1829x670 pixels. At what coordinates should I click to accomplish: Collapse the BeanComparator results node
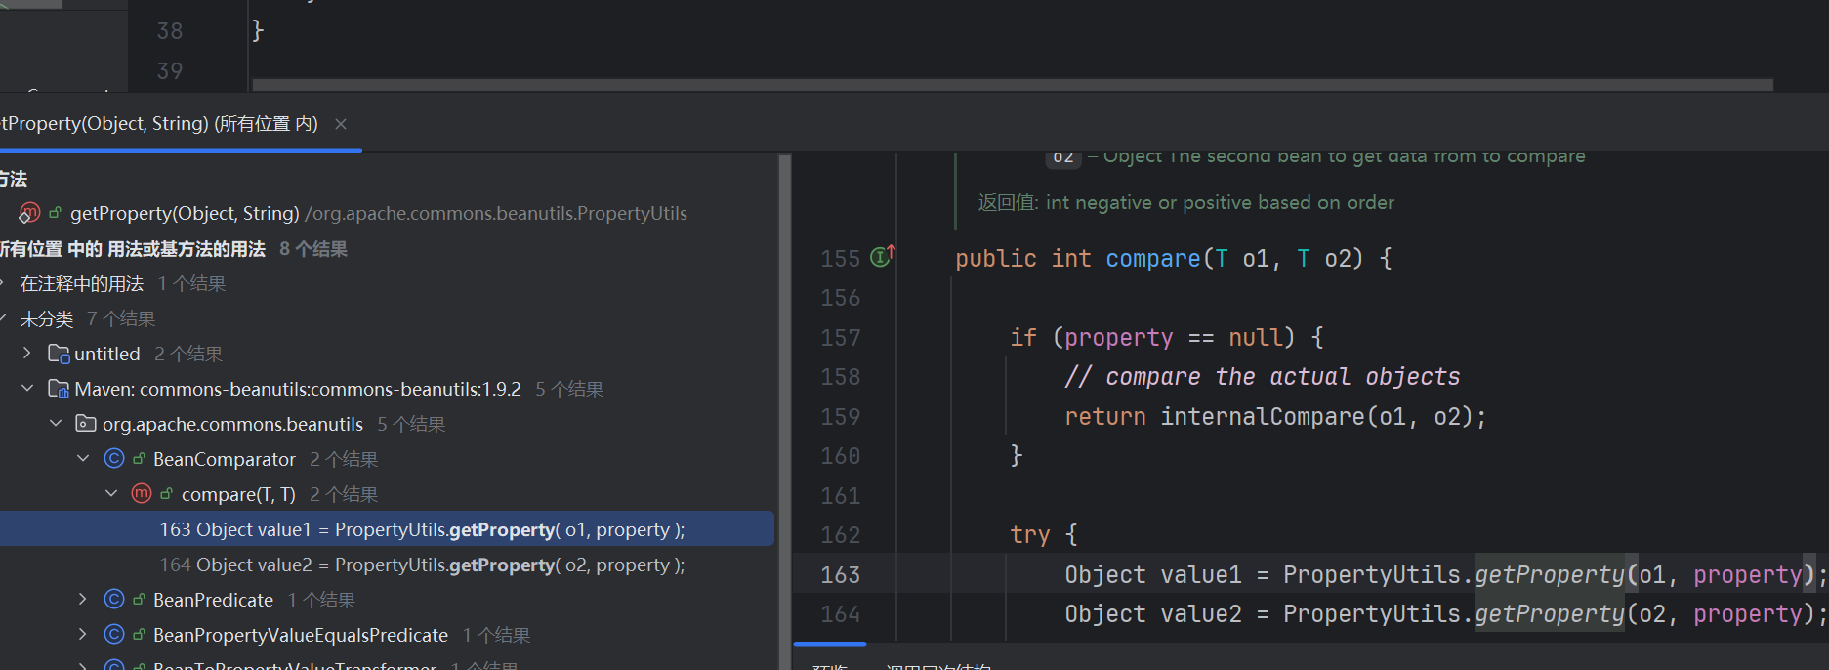coord(83,459)
